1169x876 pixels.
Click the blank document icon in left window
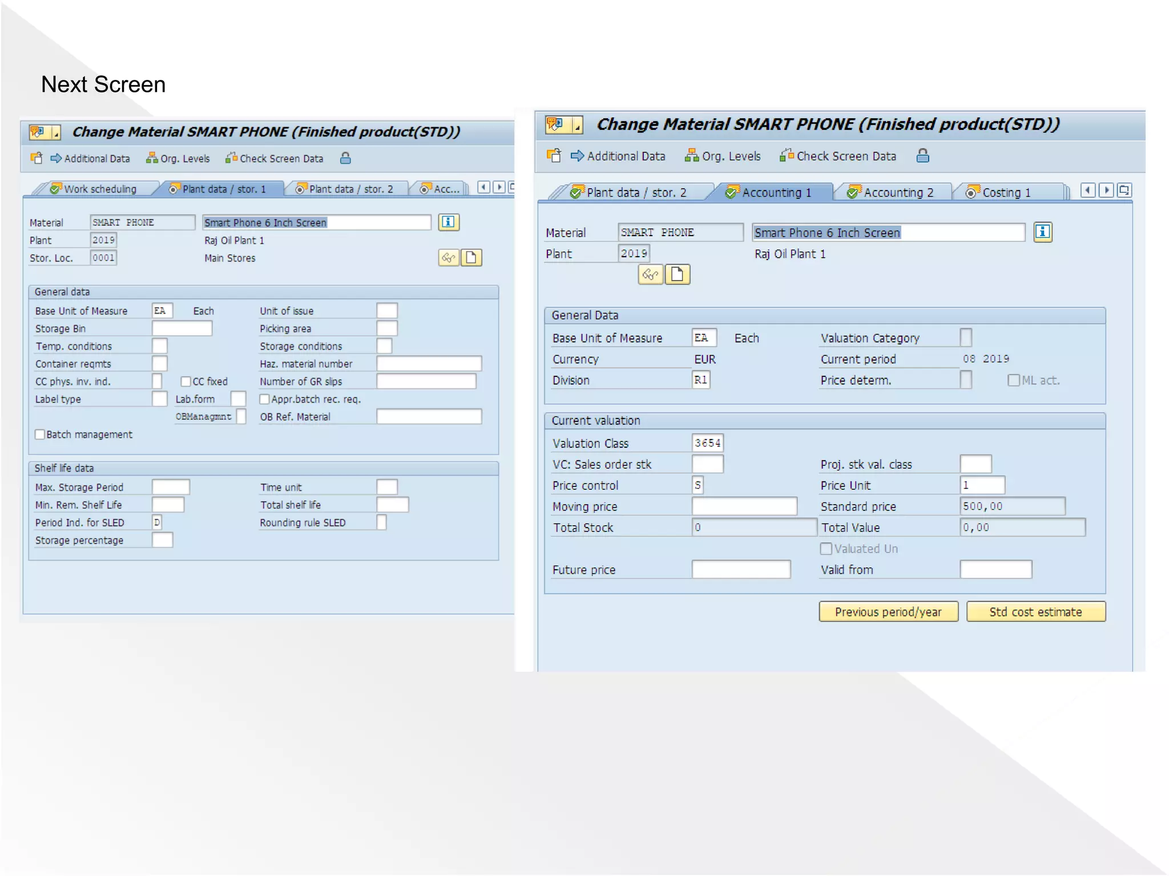click(471, 258)
